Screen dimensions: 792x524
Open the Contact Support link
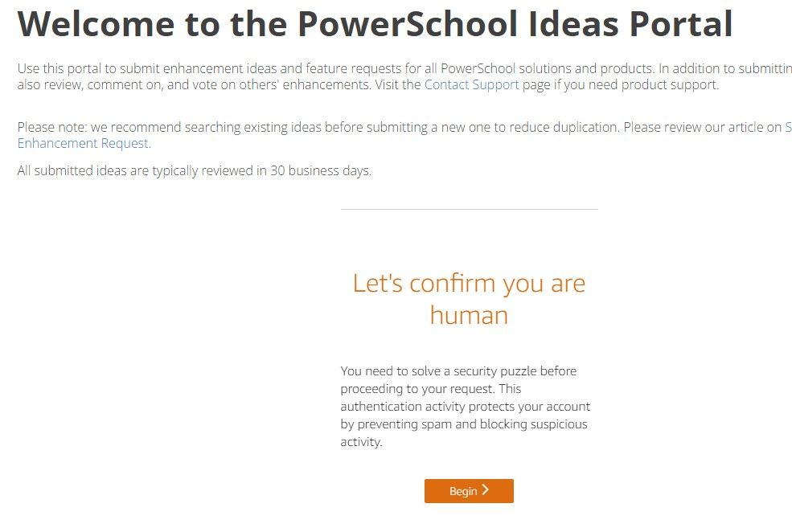click(x=471, y=84)
